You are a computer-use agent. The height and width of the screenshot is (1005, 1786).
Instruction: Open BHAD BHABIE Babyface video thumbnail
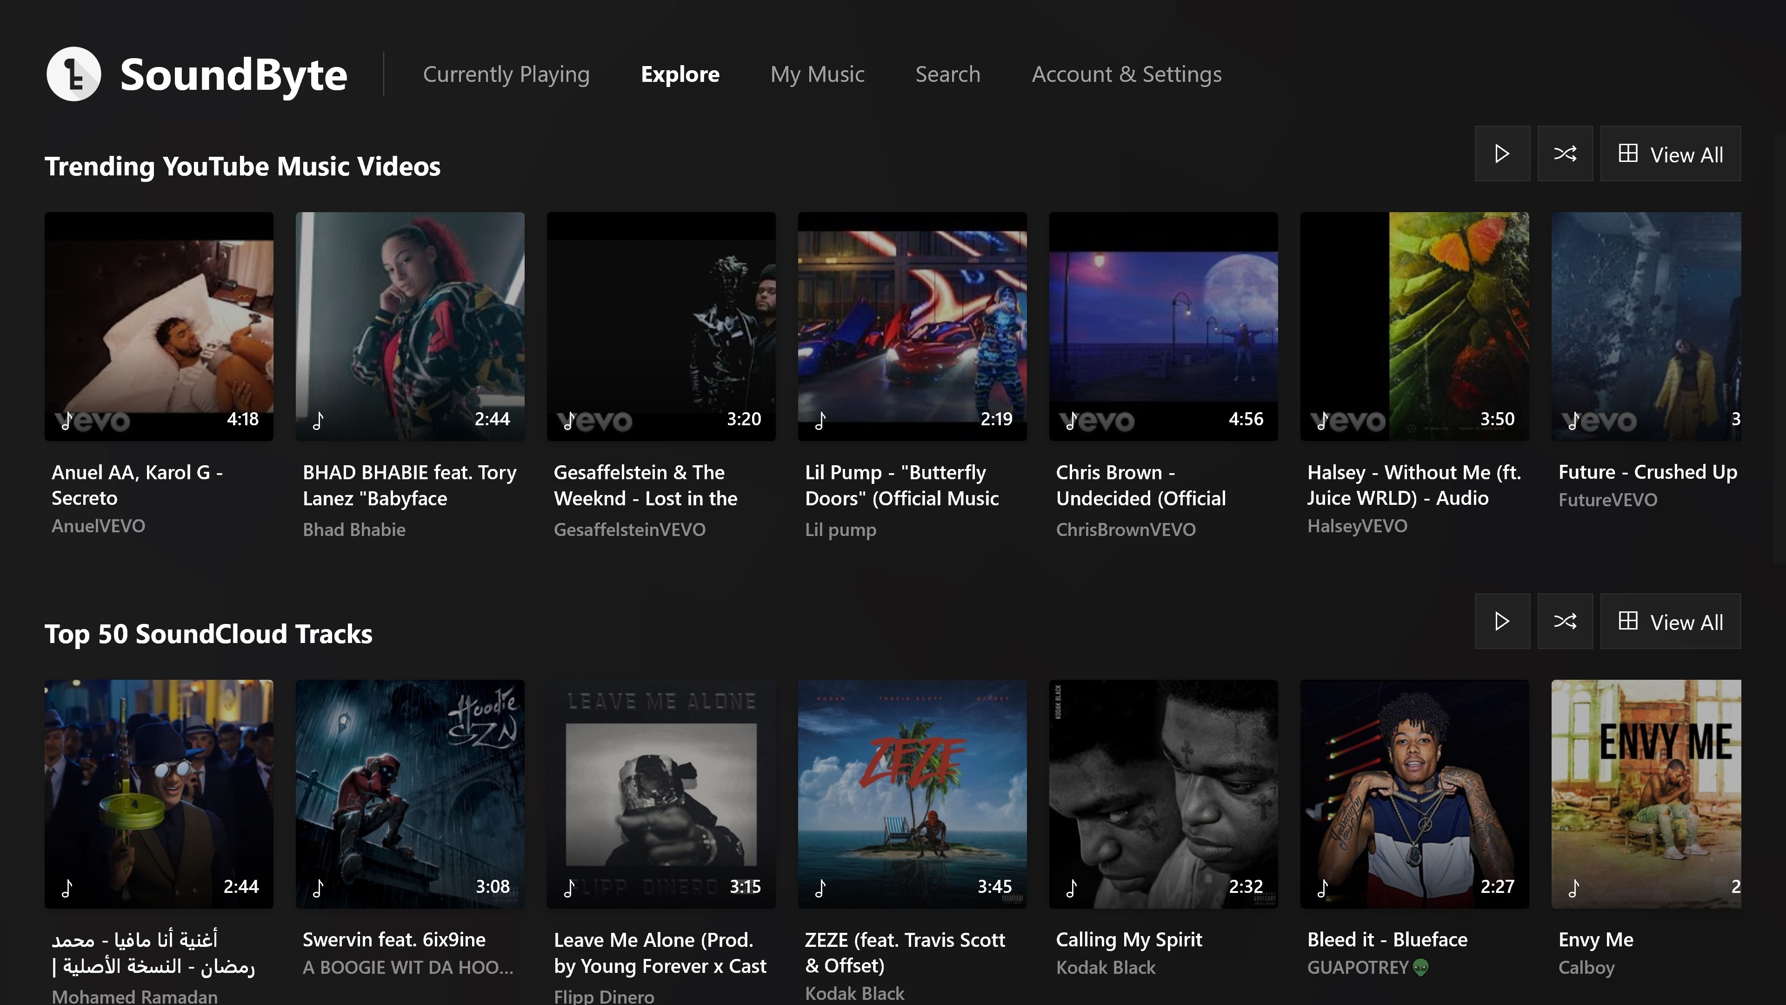(x=410, y=326)
